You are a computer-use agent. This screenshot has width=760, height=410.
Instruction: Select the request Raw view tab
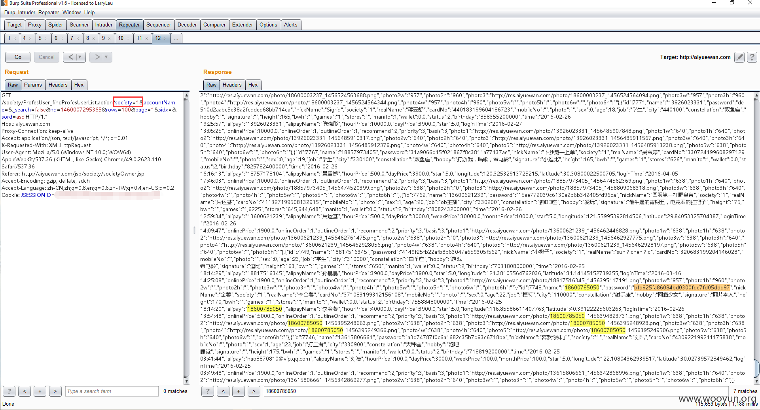13,85
